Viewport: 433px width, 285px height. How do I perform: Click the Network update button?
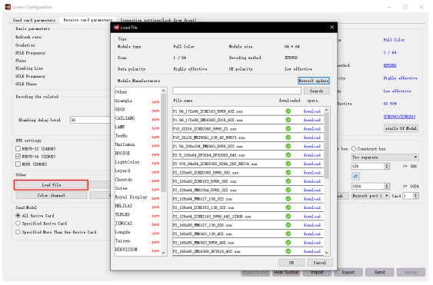tap(314, 81)
